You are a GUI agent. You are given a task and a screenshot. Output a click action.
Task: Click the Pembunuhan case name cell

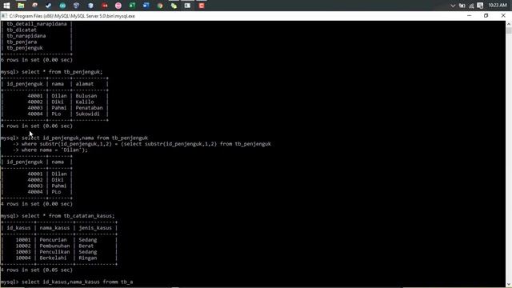point(54,246)
